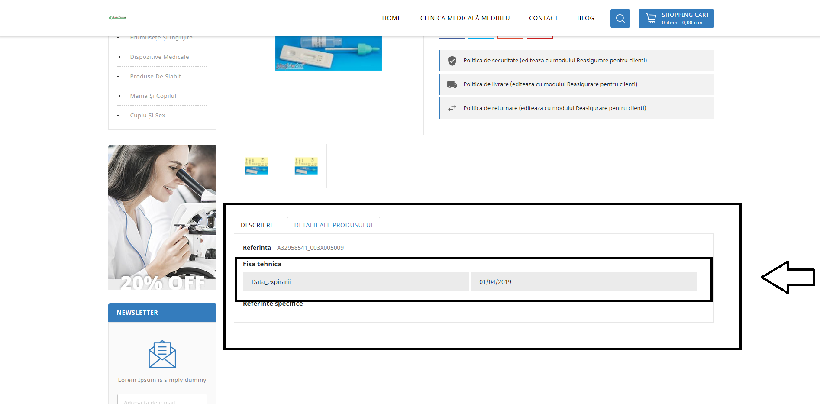
Task: Click the site logo in header
Action: (117, 18)
